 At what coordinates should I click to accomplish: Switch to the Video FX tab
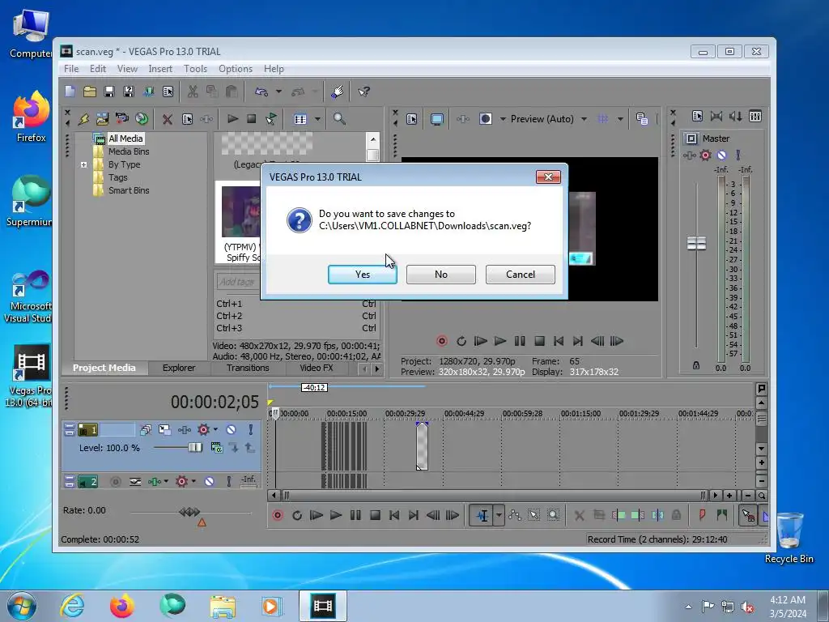pyautogui.click(x=317, y=368)
